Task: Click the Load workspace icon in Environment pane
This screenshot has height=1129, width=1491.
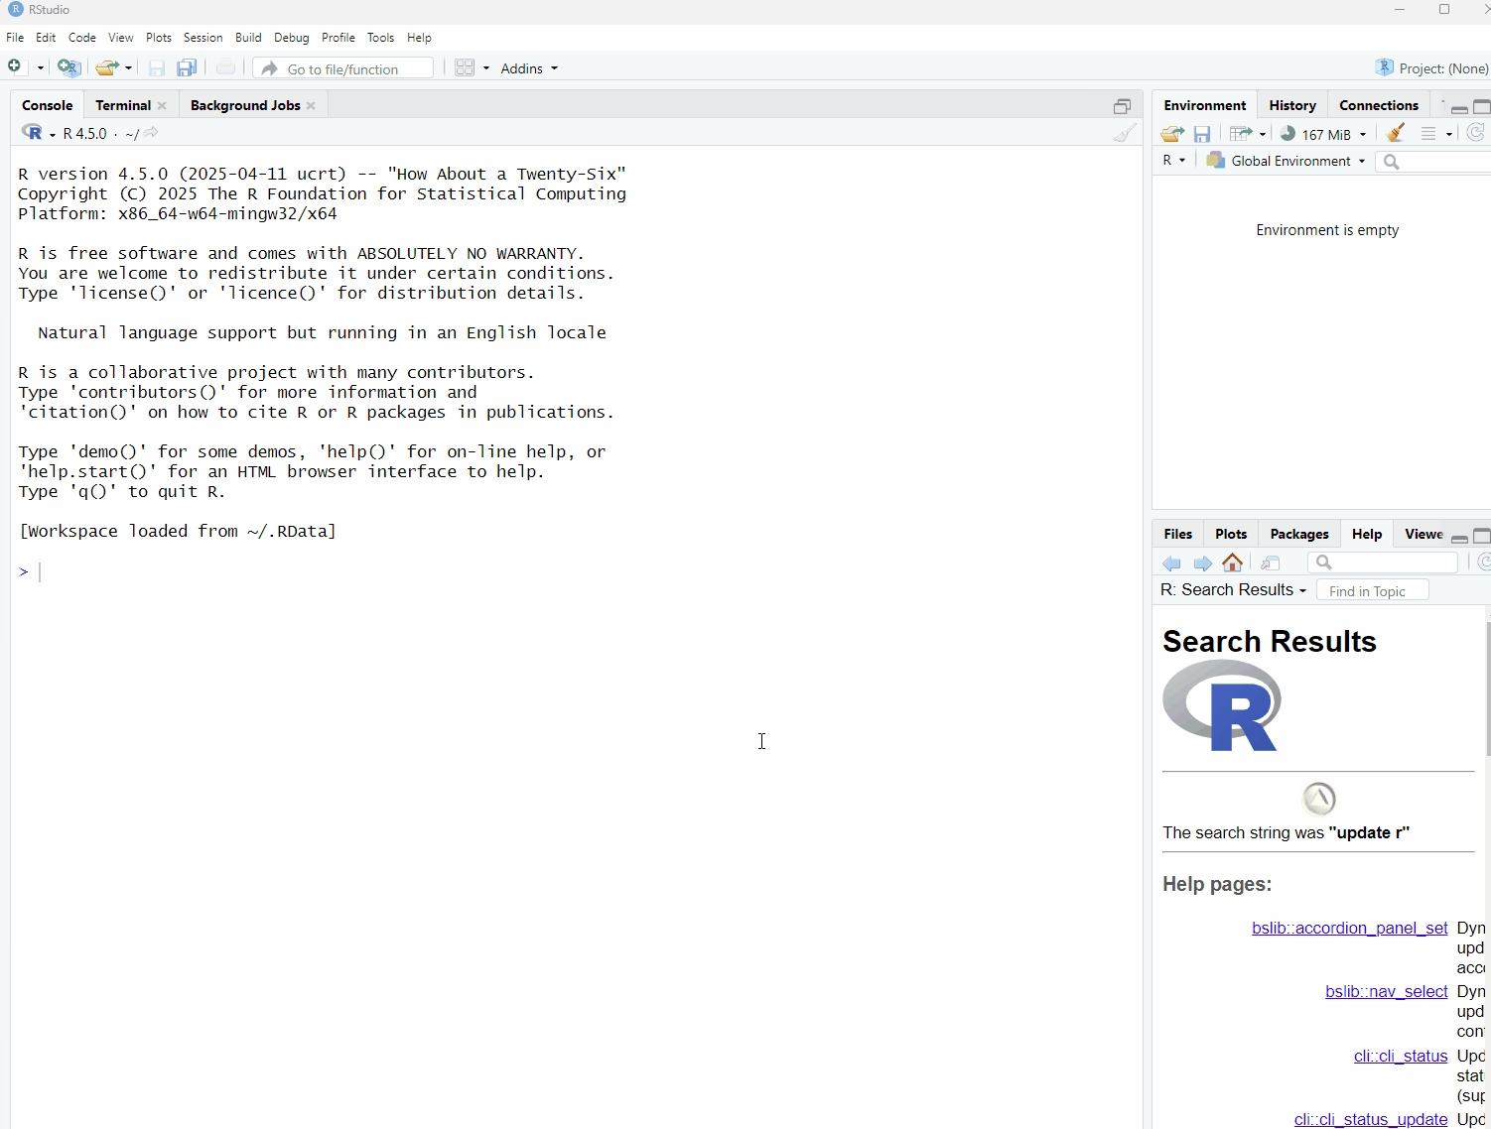Action: tap(1172, 134)
